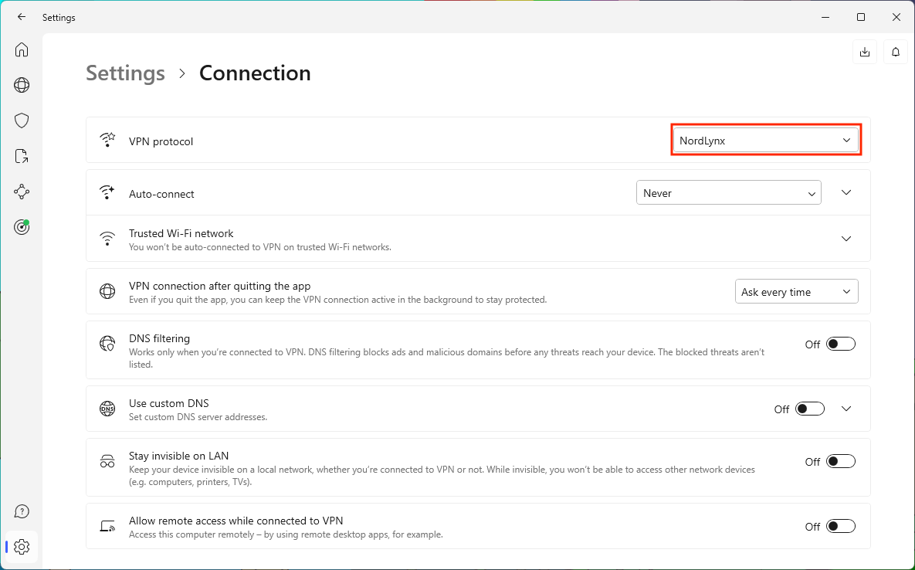This screenshot has height=570, width=915.
Task: Click the Settings gear icon in sidebar
Action: pyautogui.click(x=22, y=547)
